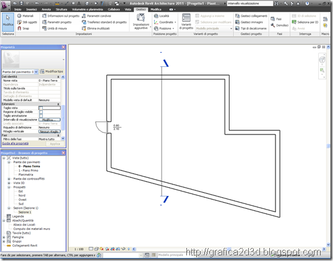Collapse Piante dei pavimenti tree node
Image resolution: width=333 pixels, height=261 pixels.
point(9,162)
